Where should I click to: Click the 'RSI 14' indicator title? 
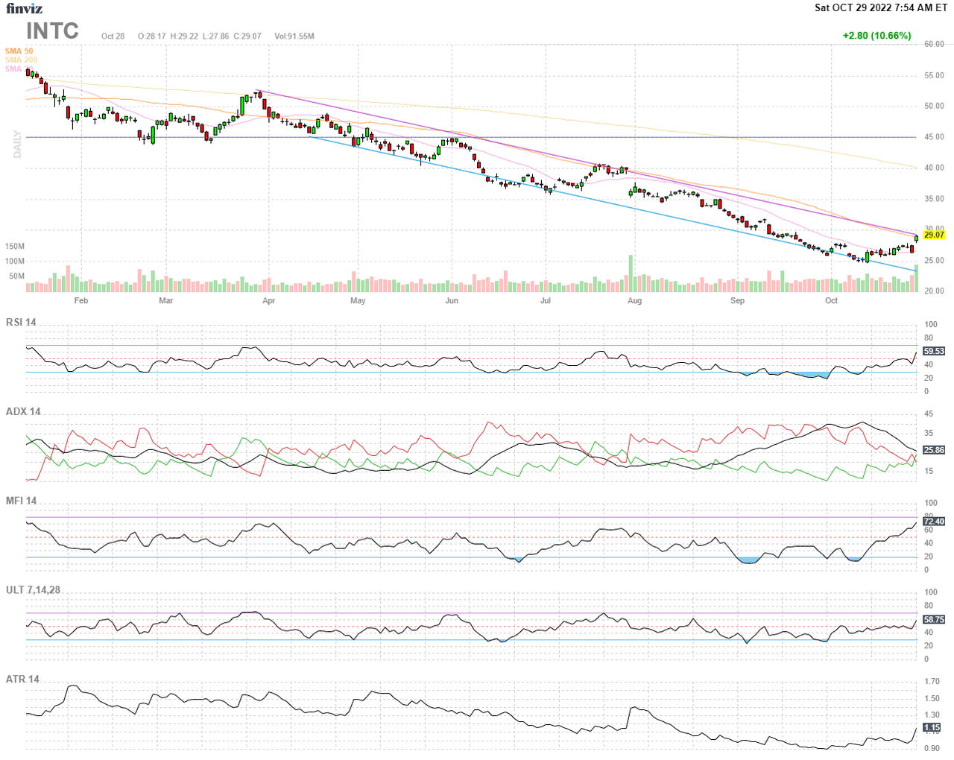coord(21,322)
